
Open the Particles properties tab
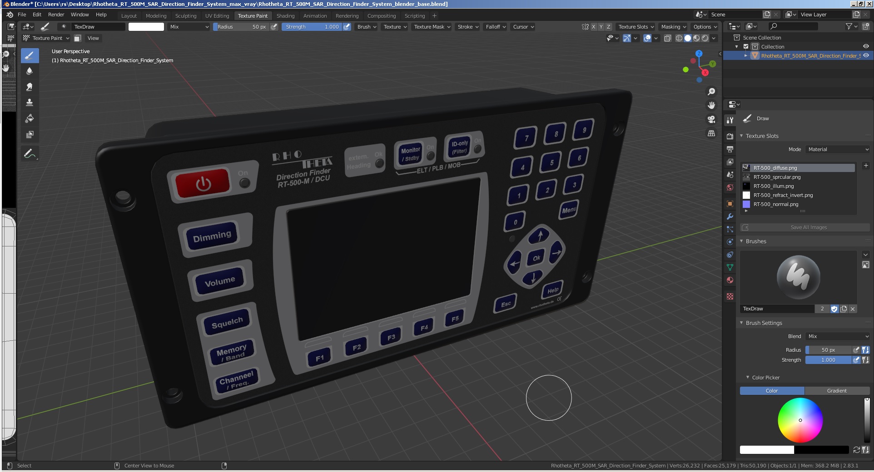(730, 229)
